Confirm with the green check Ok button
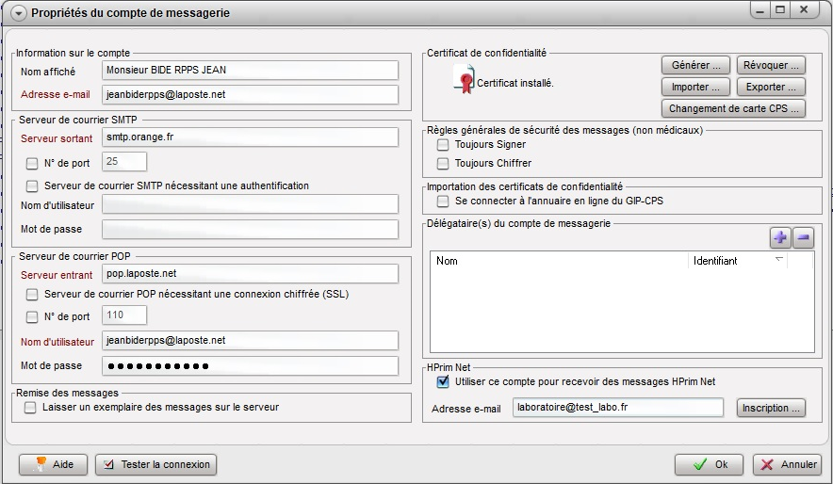The image size is (833, 484). point(710,464)
